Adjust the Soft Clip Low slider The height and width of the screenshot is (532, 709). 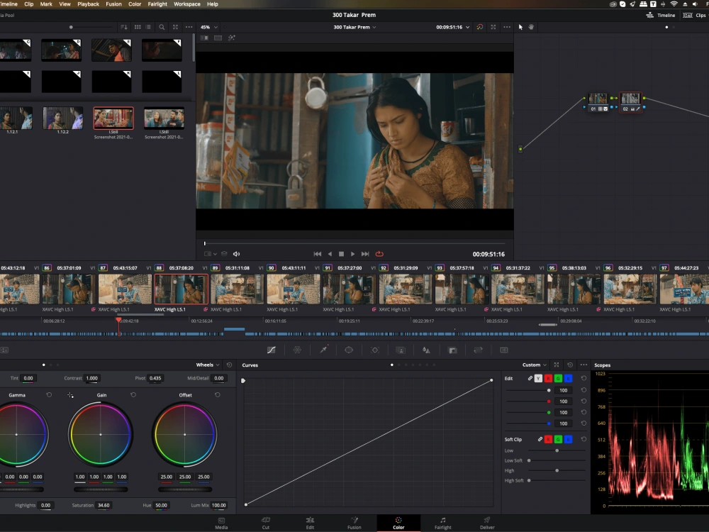click(x=557, y=450)
